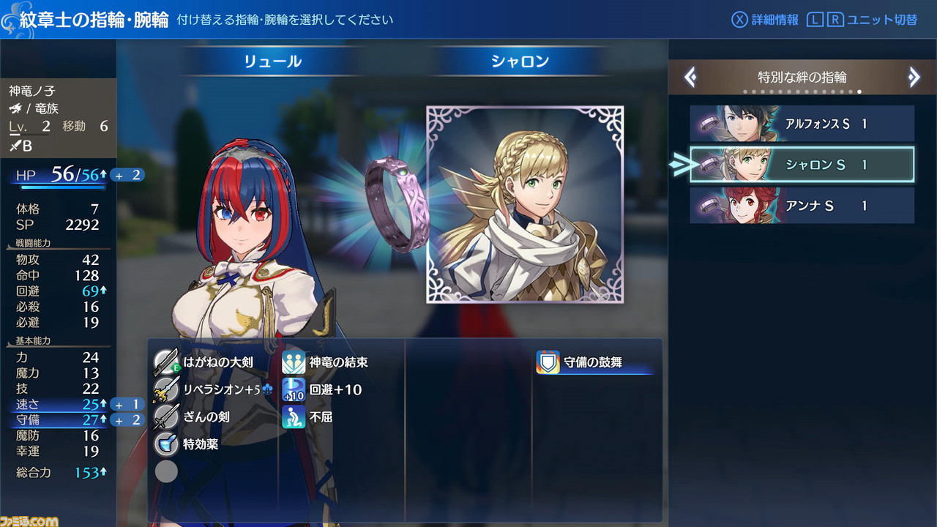The image size is (937, 527).
Task: Click the X button detail info icon
Action: pyautogui.click(x=739, y=20)
